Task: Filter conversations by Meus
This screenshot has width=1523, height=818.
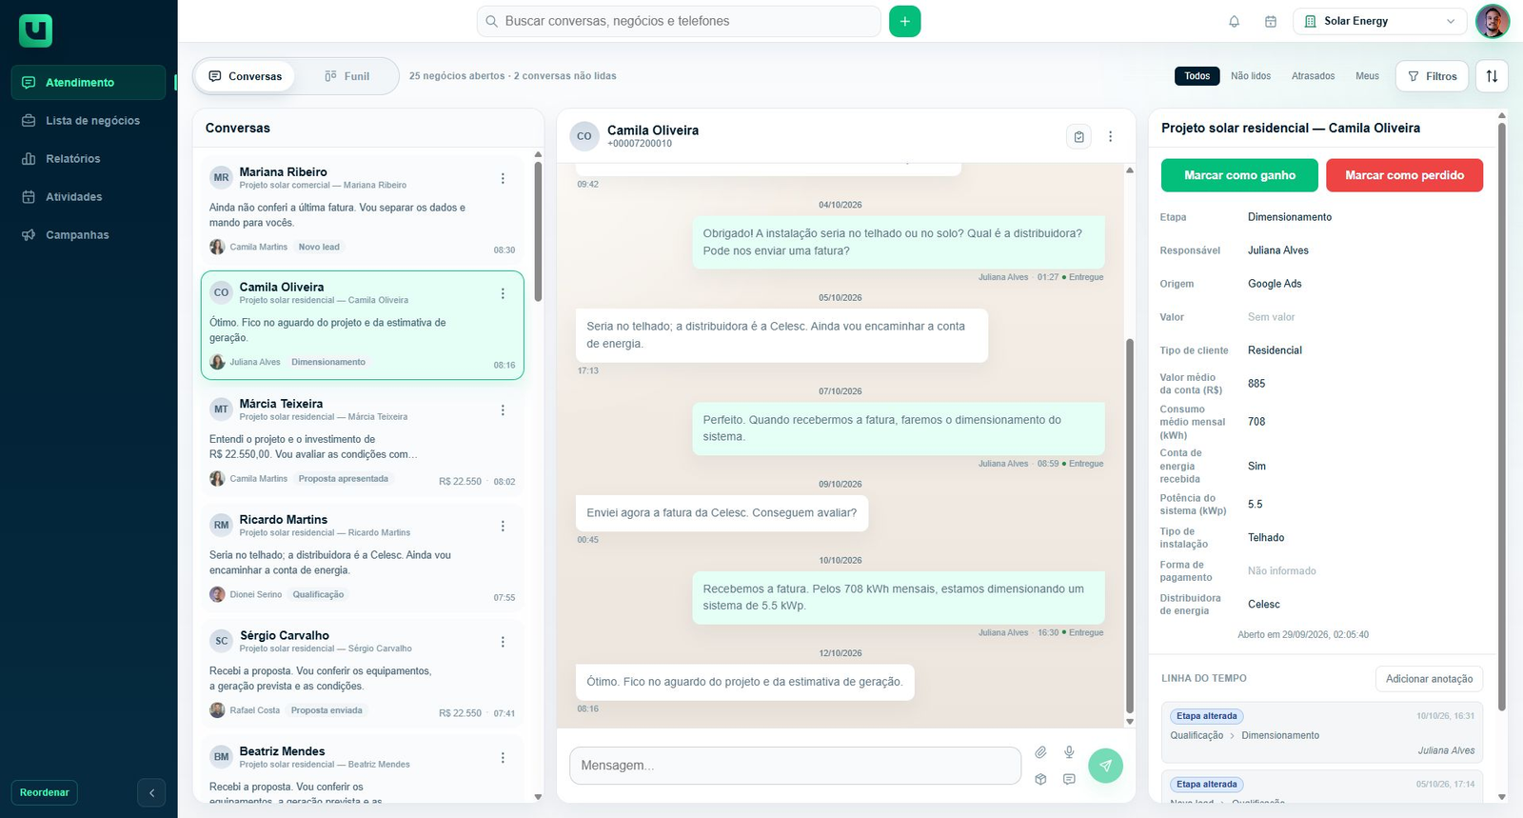Action: [x=1367, y=76]
